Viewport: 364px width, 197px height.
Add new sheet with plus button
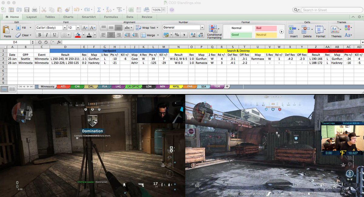coord(227,87)
